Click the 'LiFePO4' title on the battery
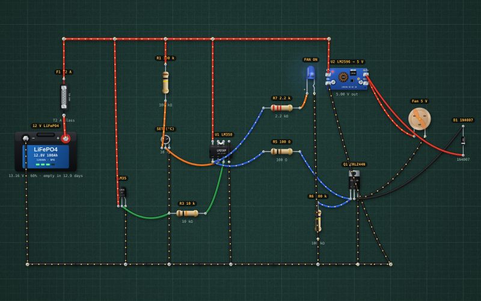 coord(46,149)
